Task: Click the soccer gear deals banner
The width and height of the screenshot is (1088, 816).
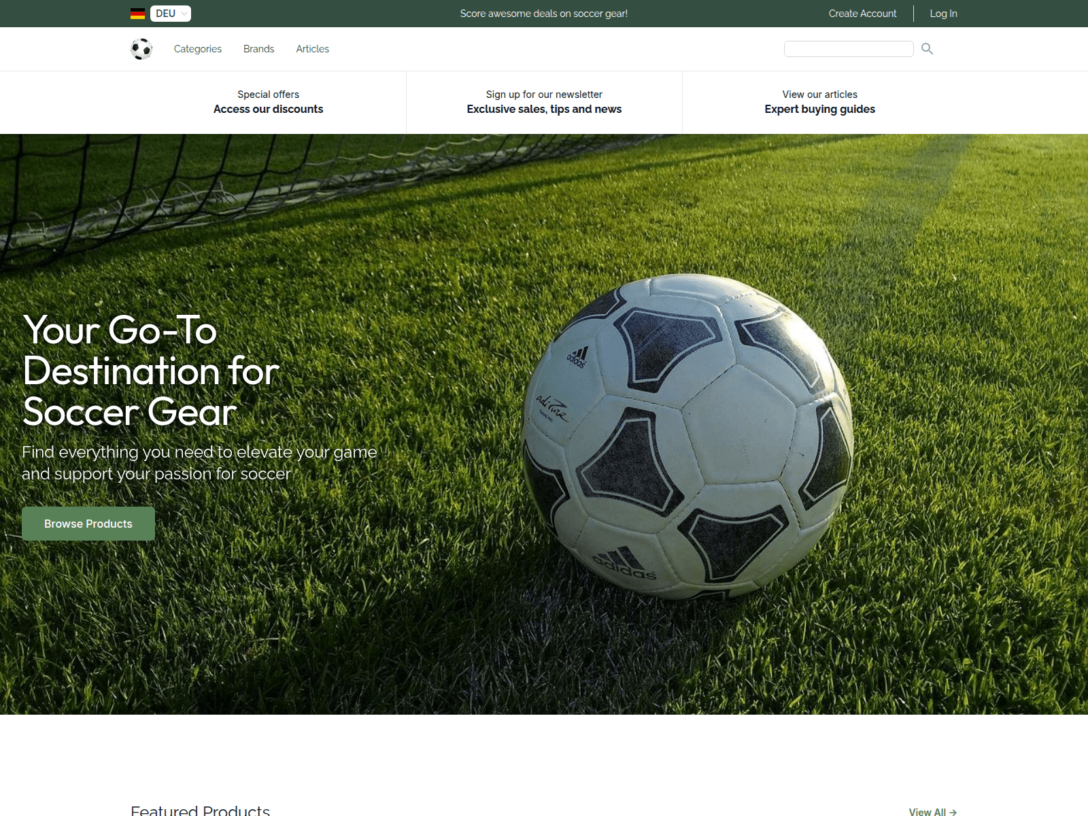Action: click(x=544, y=13)
